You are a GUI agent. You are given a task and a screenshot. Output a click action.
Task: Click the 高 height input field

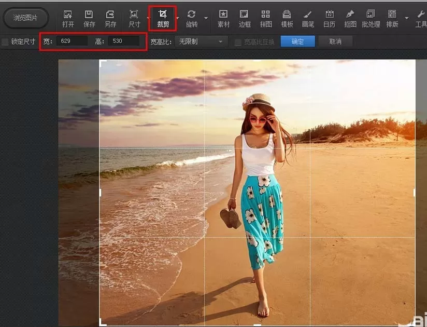pos(124,41)
